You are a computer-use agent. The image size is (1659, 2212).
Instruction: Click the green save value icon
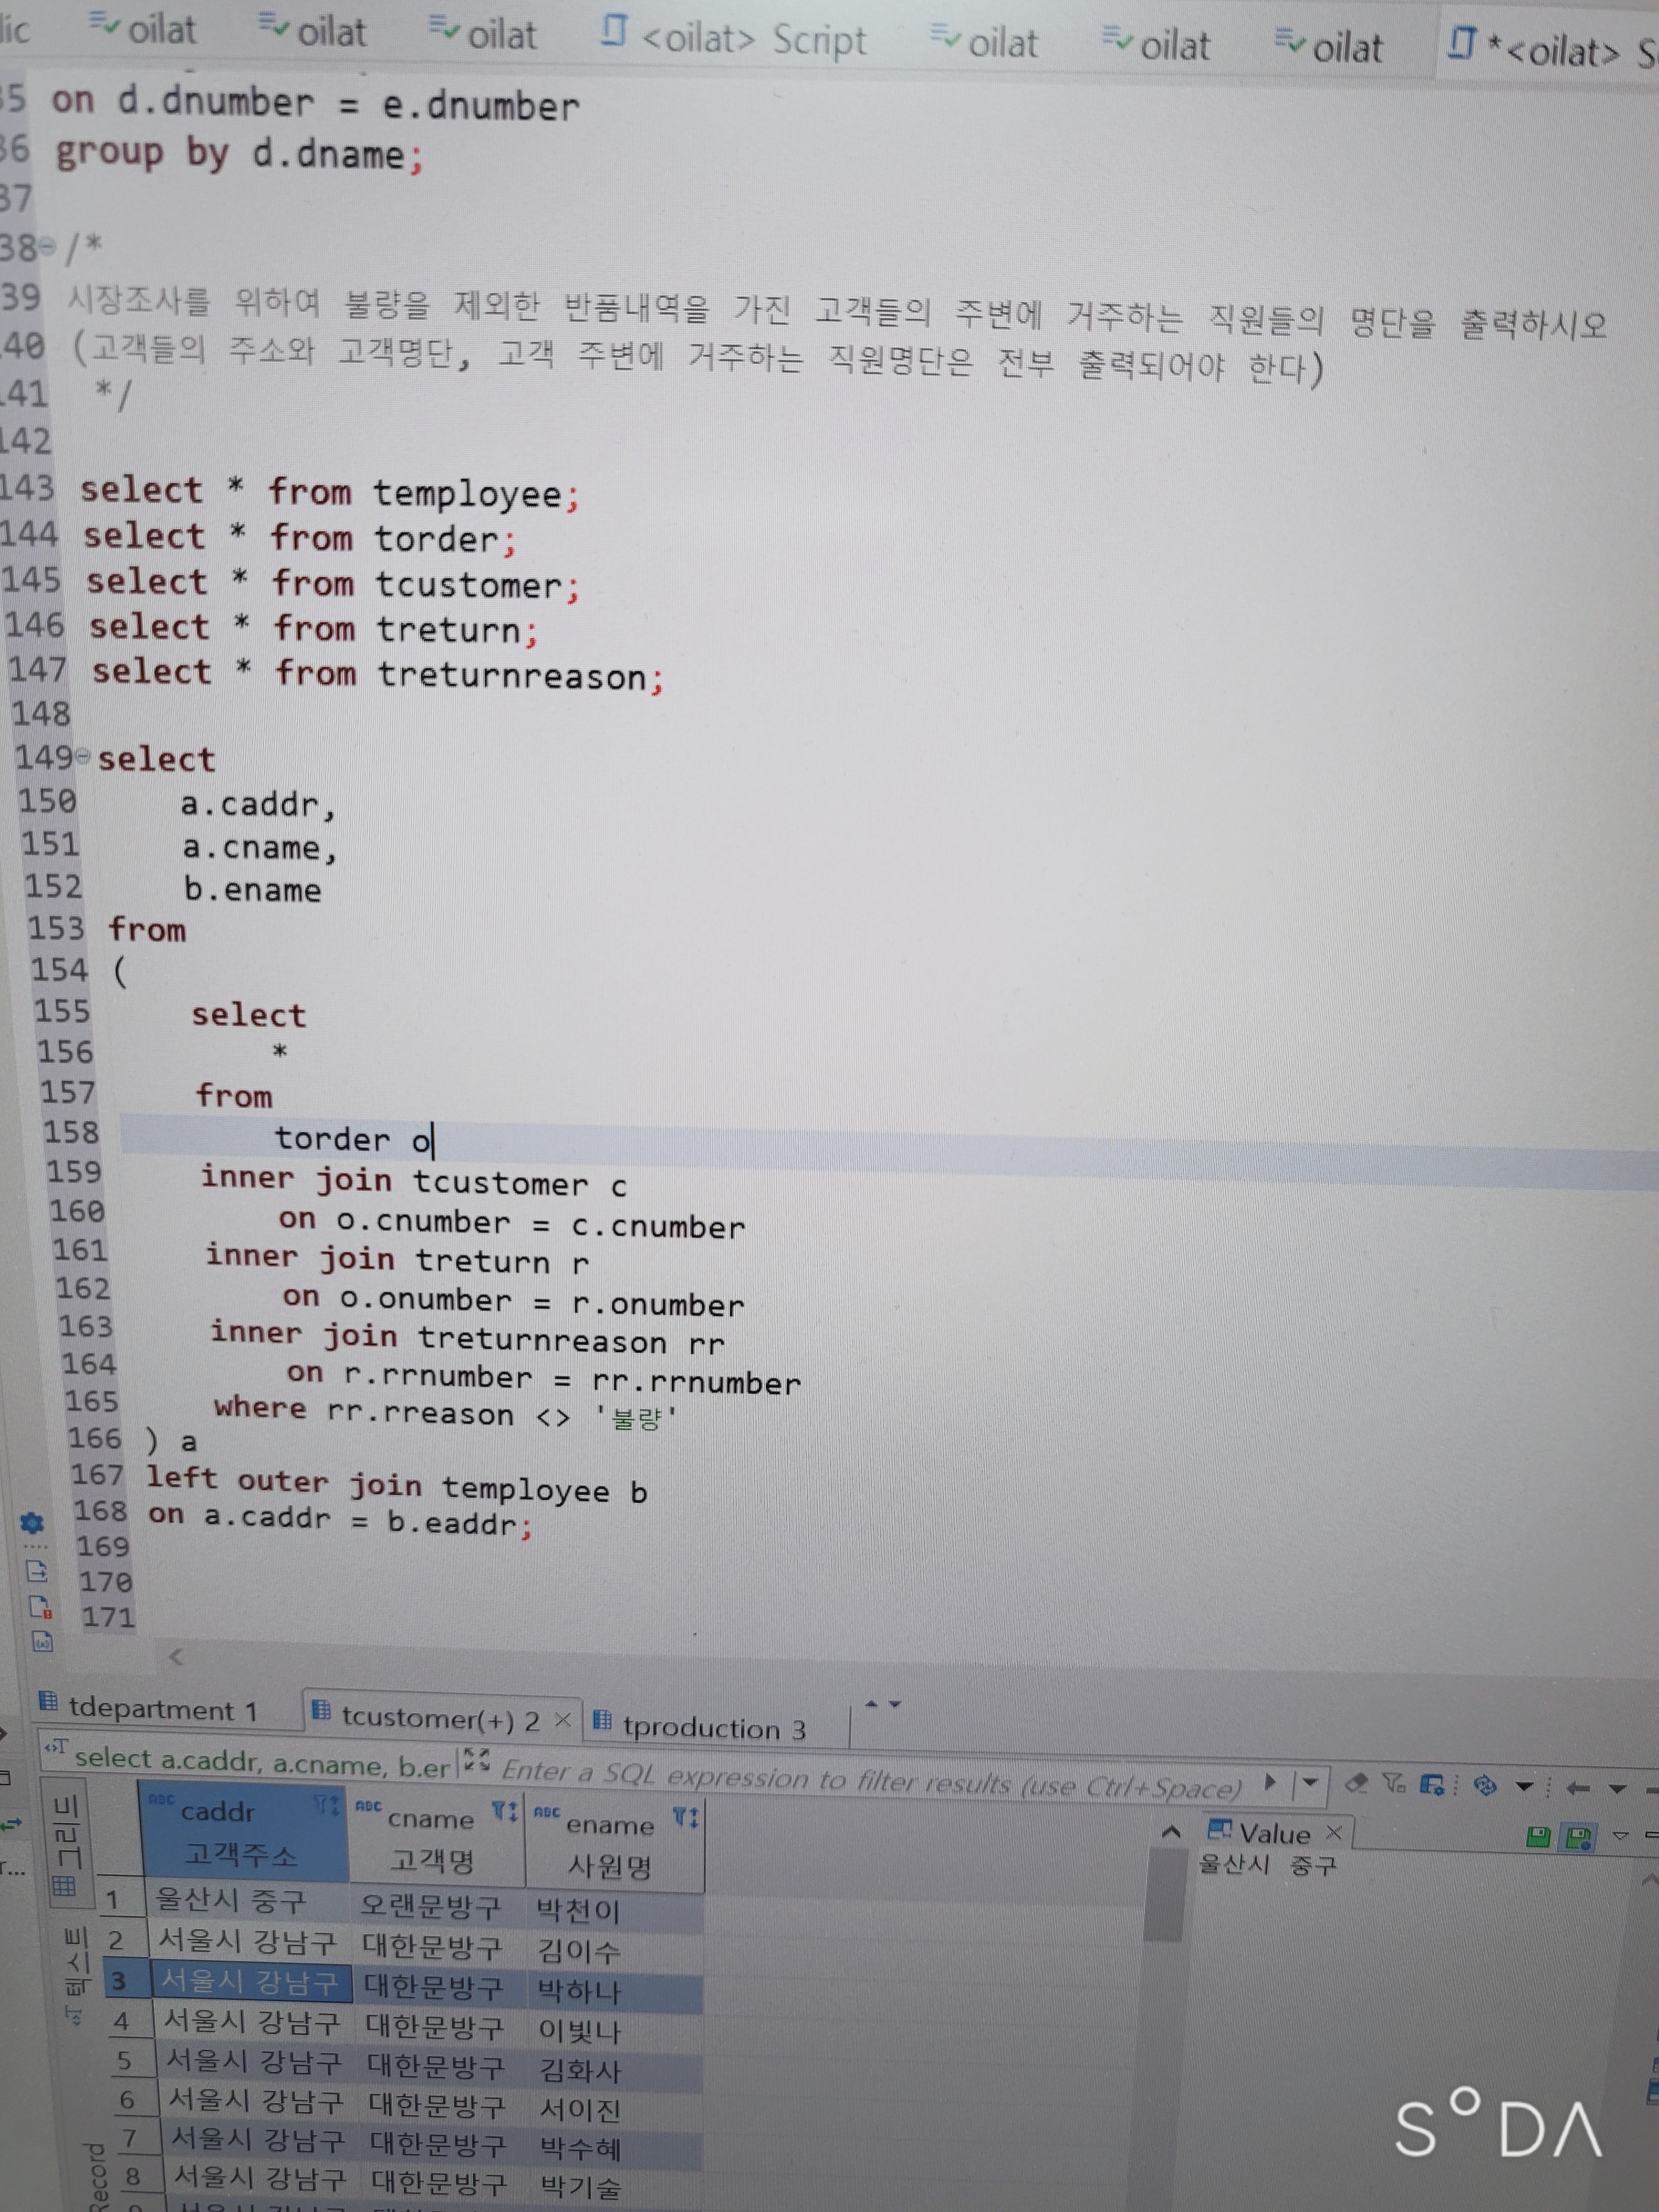1538,1836
